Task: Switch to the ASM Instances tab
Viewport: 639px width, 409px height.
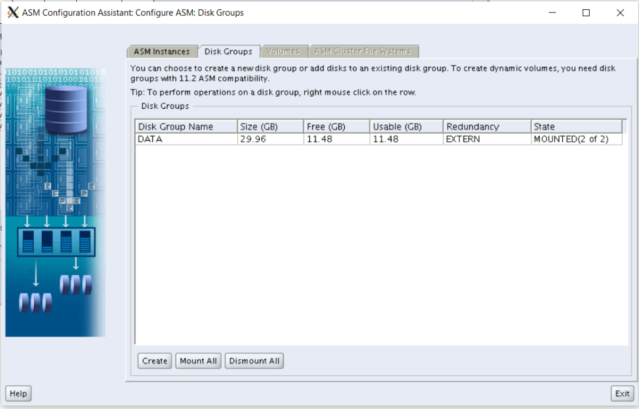Action: [162, 52]
